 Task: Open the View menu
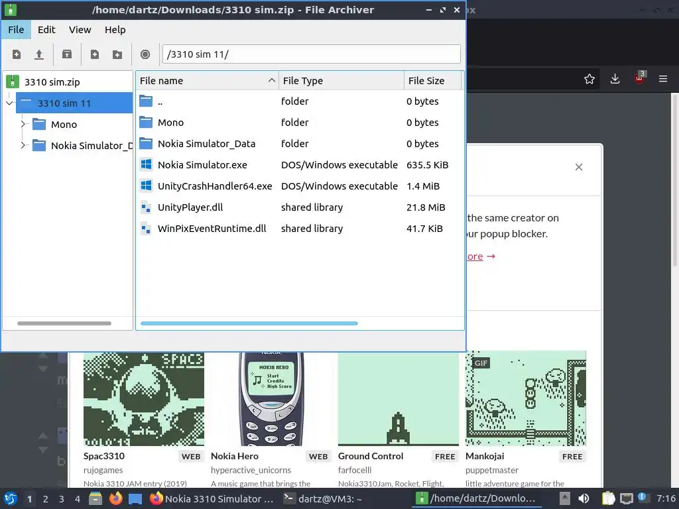pos(80,29)
